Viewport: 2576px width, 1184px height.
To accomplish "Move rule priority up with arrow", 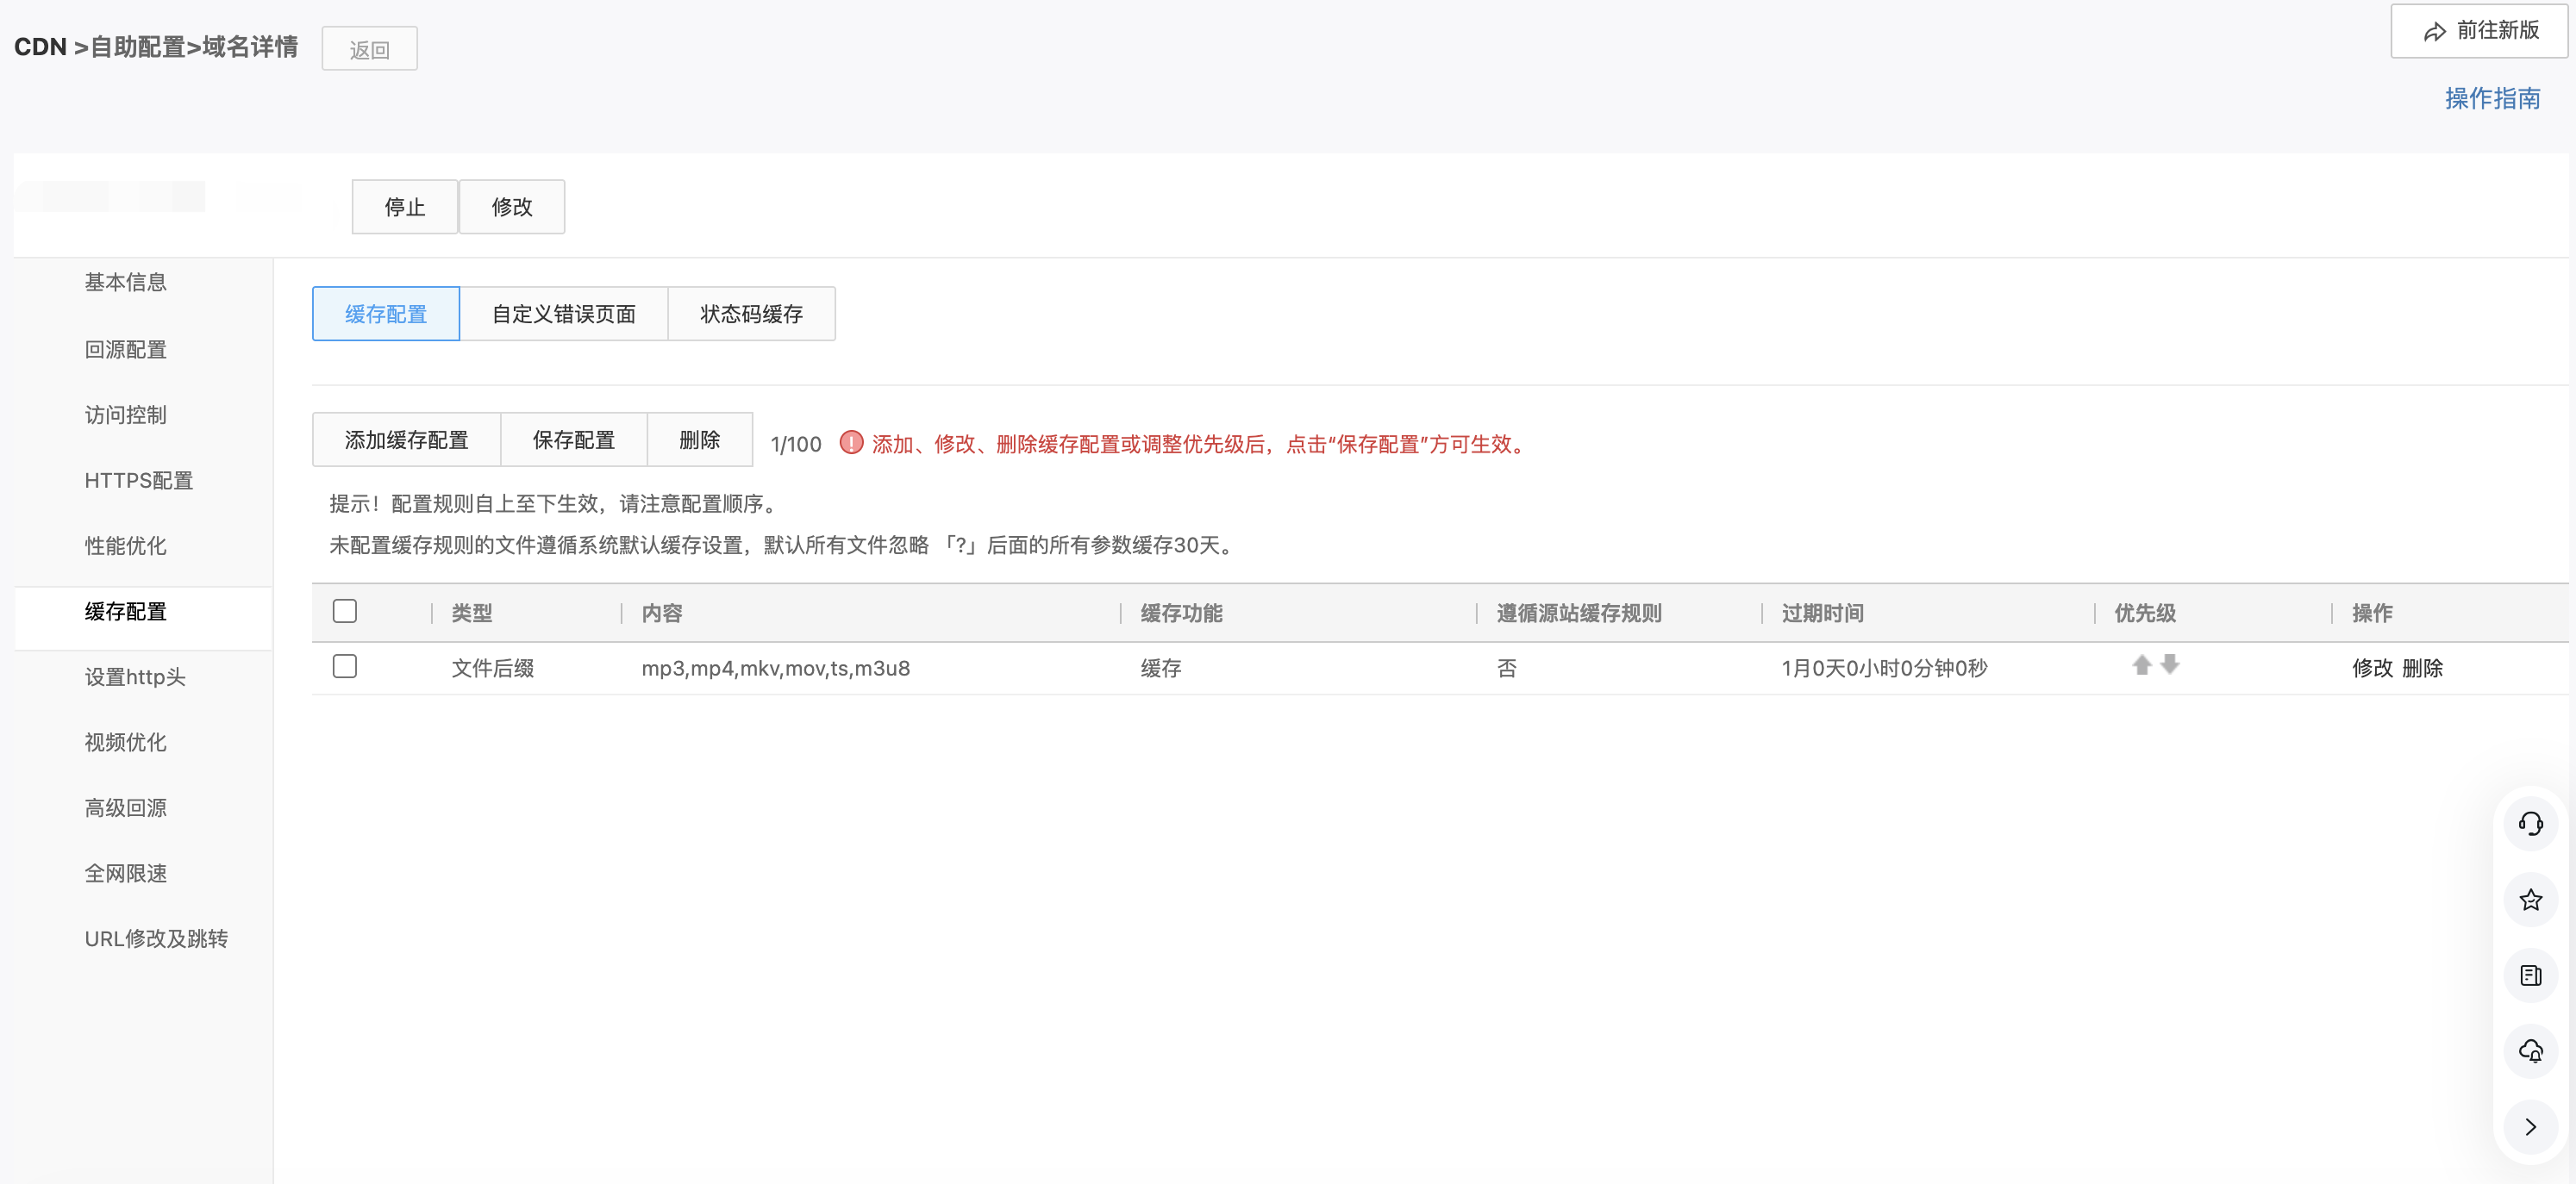I will [2141, 665].
